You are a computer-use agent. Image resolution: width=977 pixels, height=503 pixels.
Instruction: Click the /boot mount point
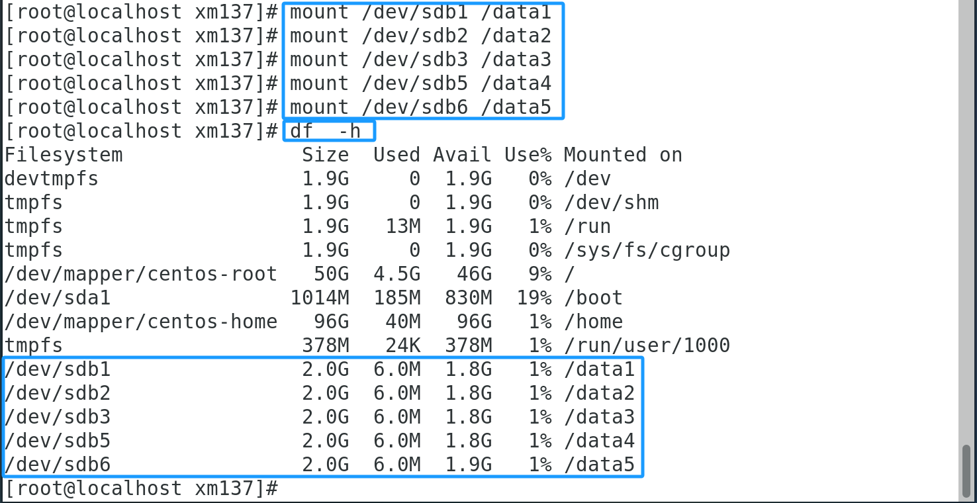click(593, 298)
